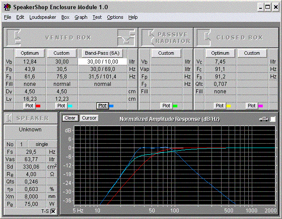Screen dimensions: 282x219
Task: Click the amplitude response graph area
Action: click(175, 166)
